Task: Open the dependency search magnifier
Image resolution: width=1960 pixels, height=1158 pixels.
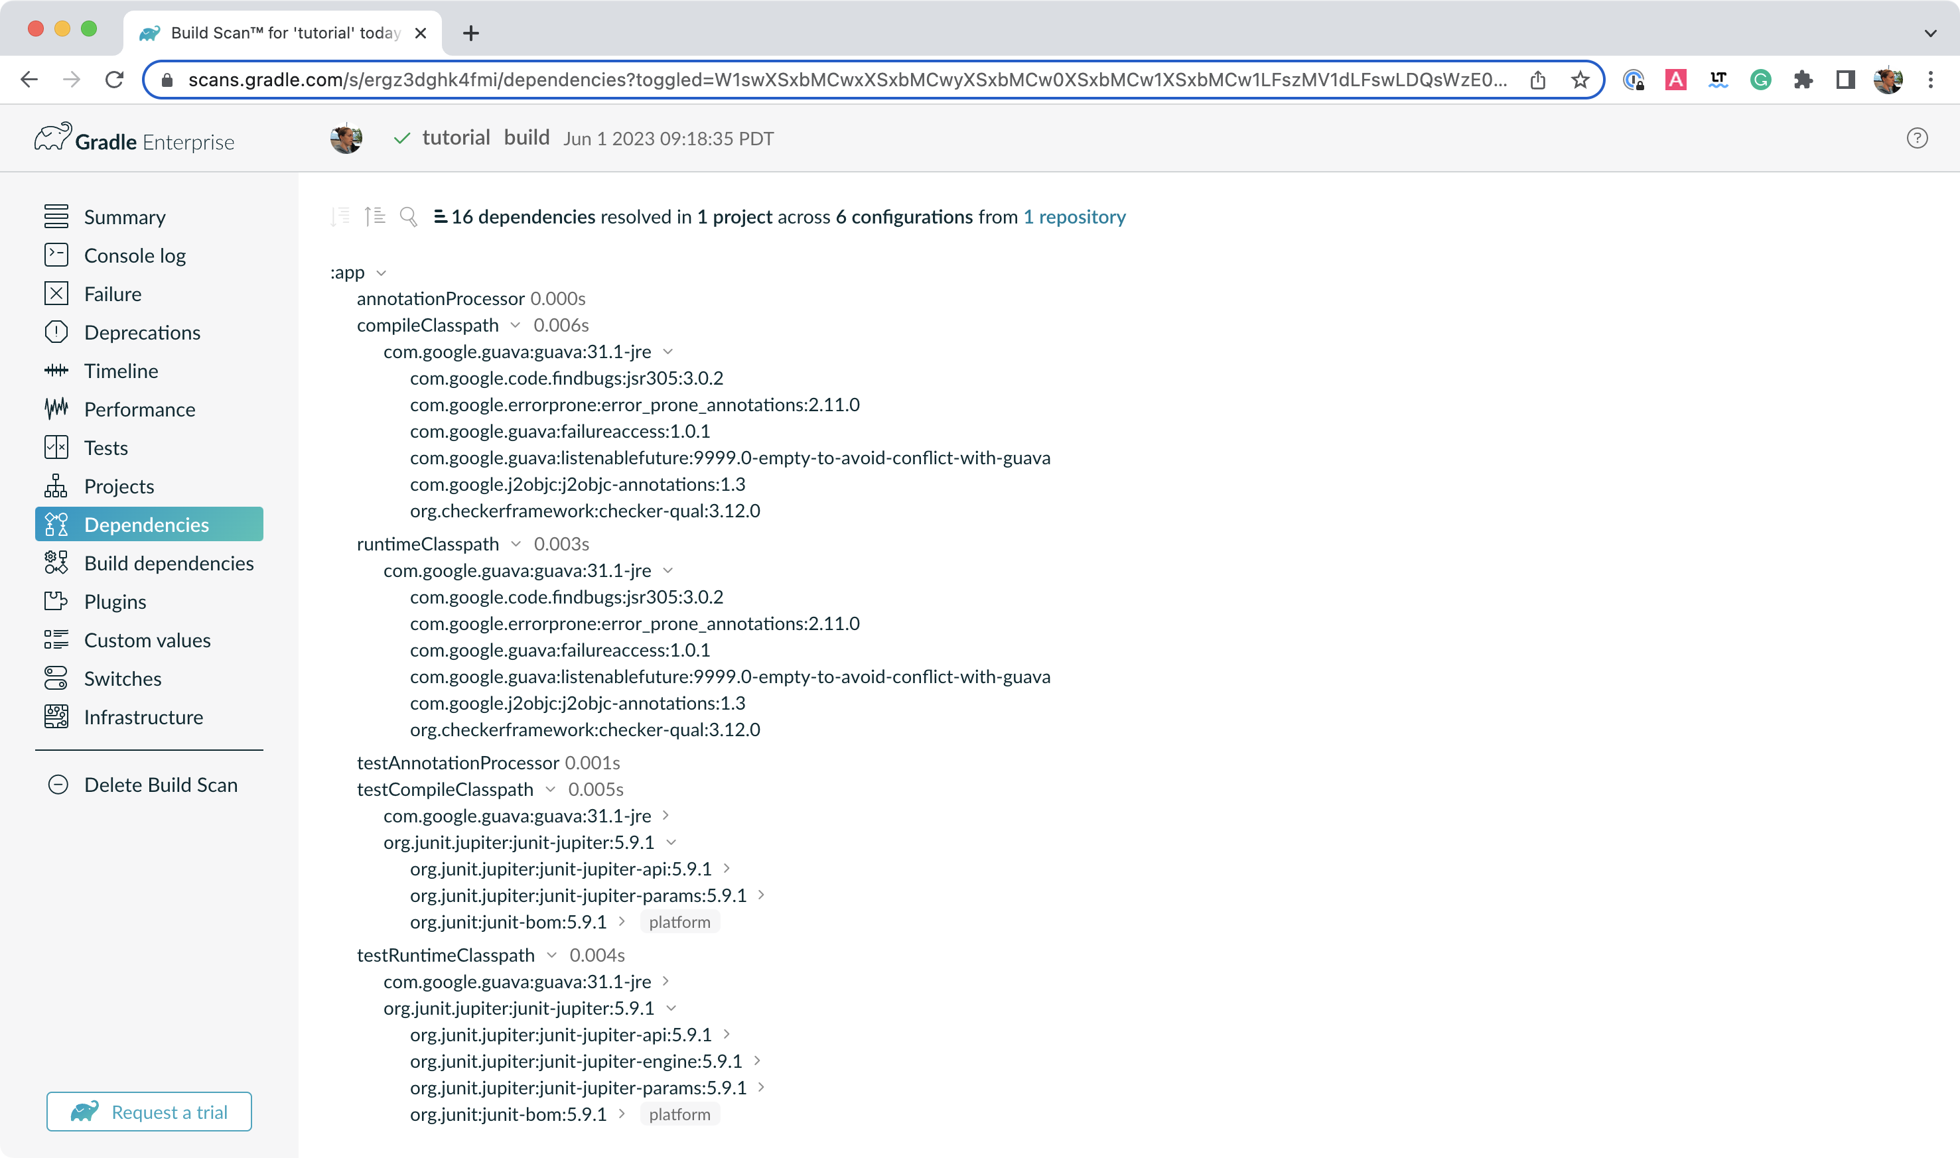Action: pyautogui.click(x=408, y=216)
